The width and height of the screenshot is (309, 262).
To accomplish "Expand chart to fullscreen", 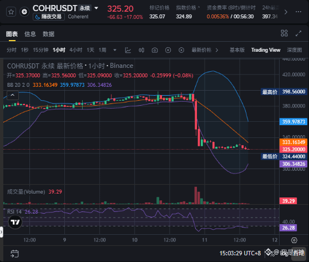I will (x=298, y=33).
